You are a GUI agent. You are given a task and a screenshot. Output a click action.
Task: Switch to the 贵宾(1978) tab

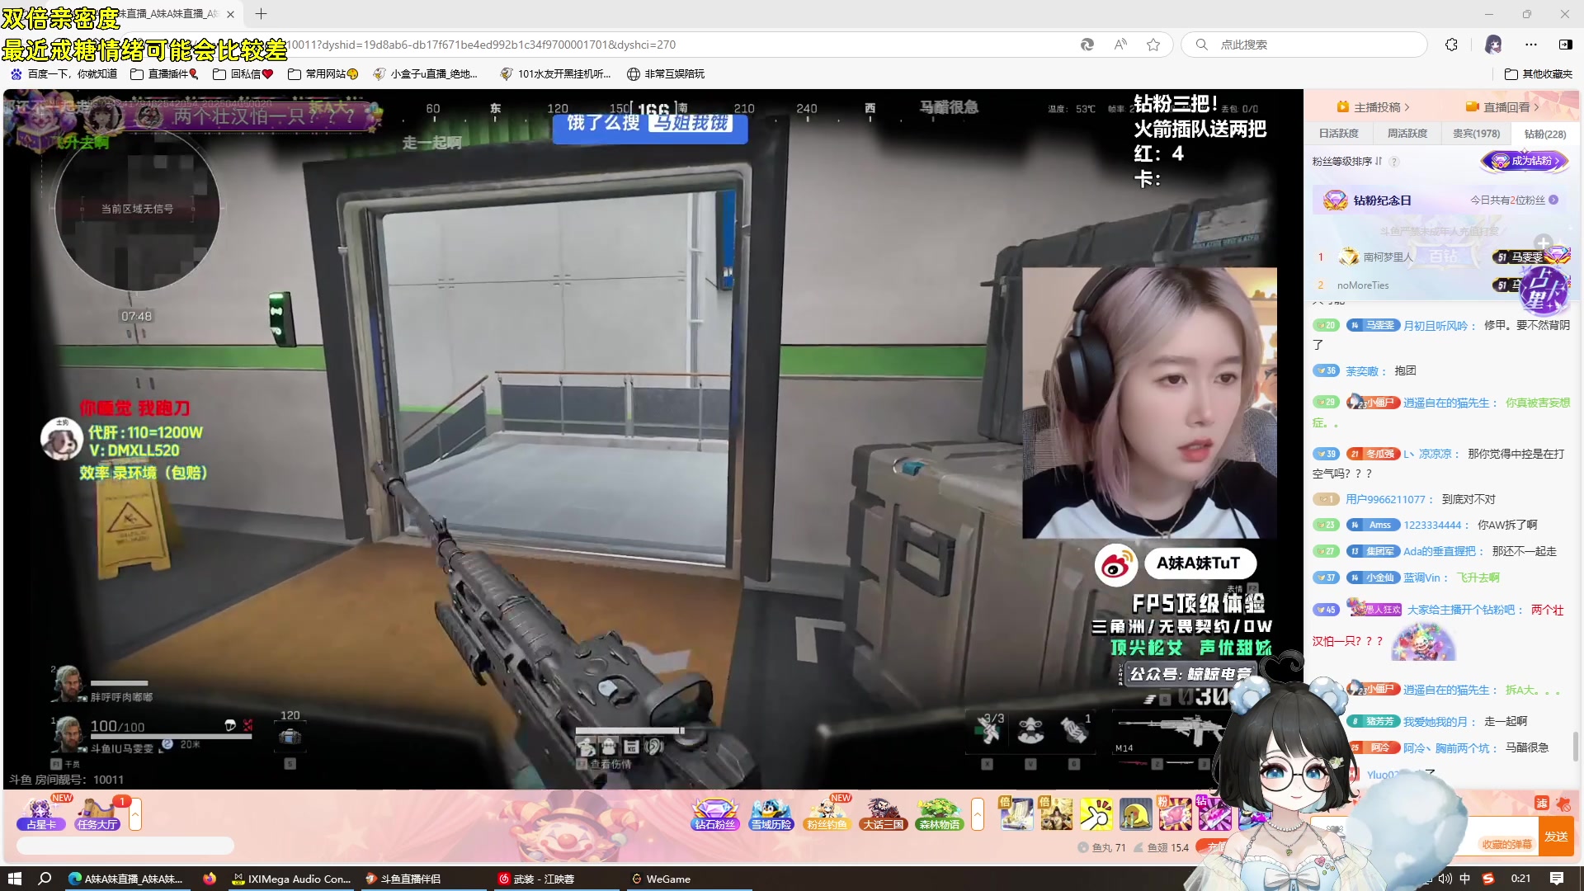[x=1476, y=134]
